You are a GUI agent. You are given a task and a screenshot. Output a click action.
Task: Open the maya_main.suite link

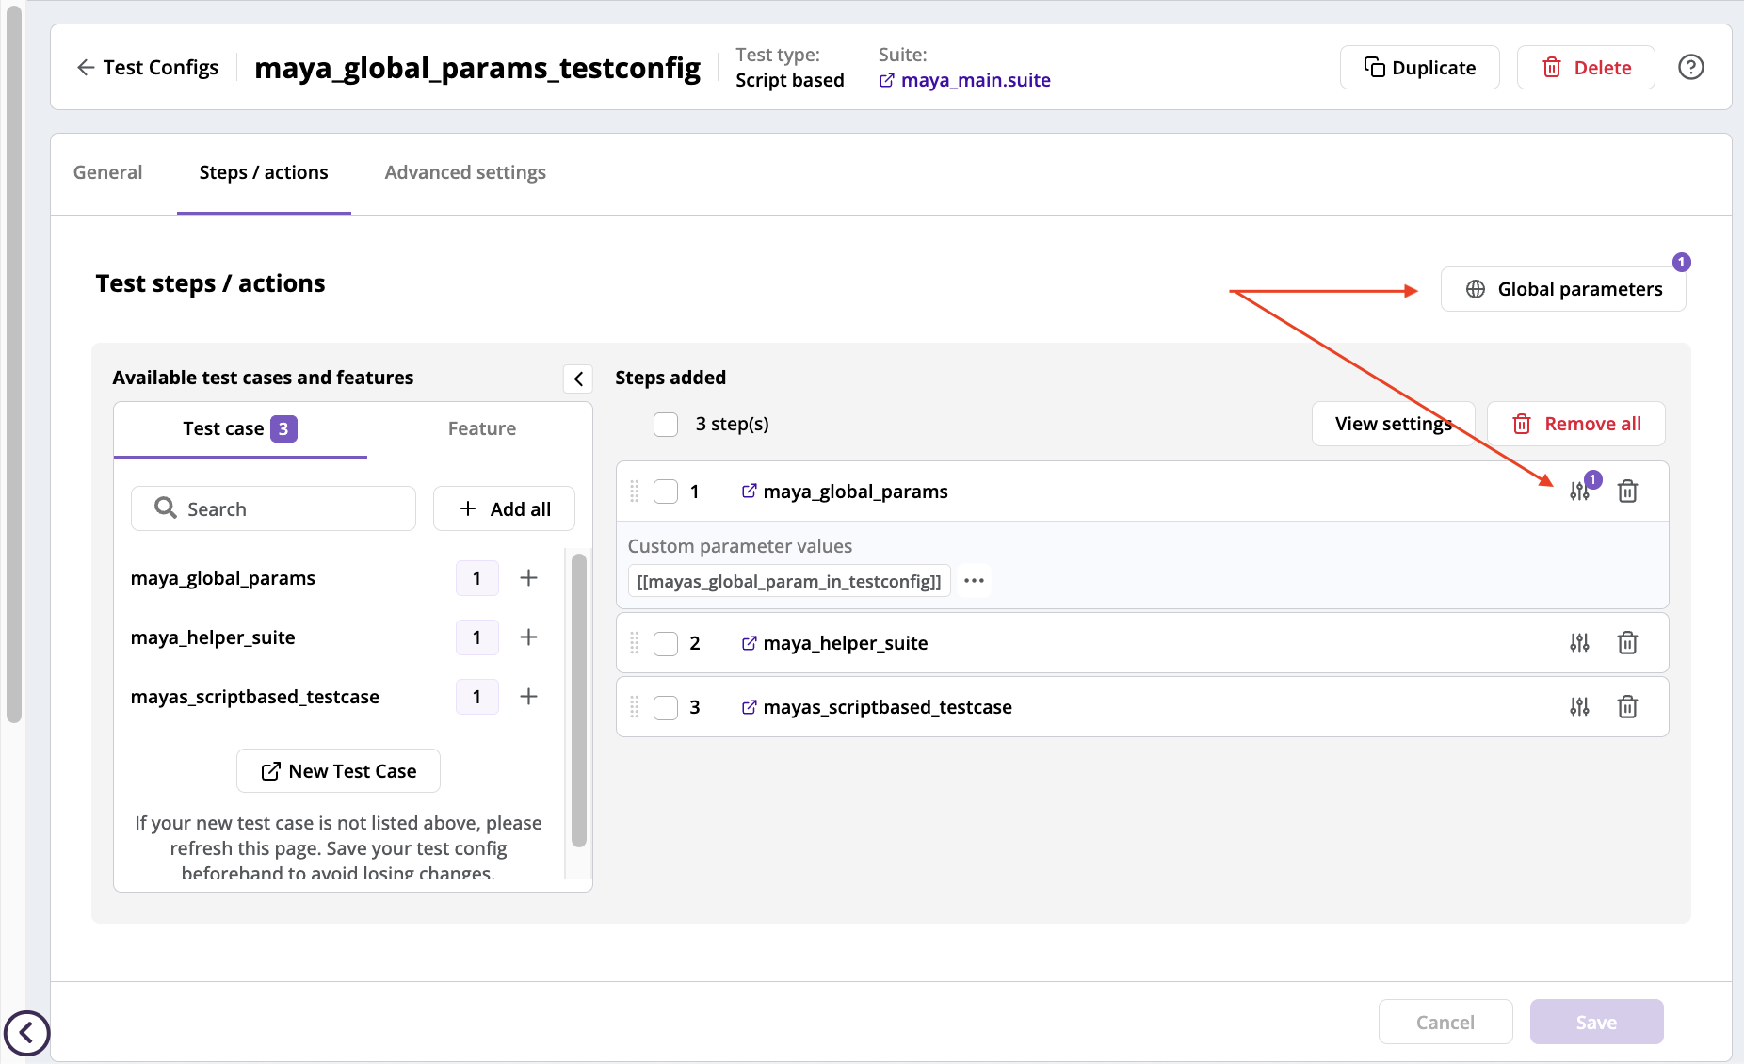tap(976, 80)
